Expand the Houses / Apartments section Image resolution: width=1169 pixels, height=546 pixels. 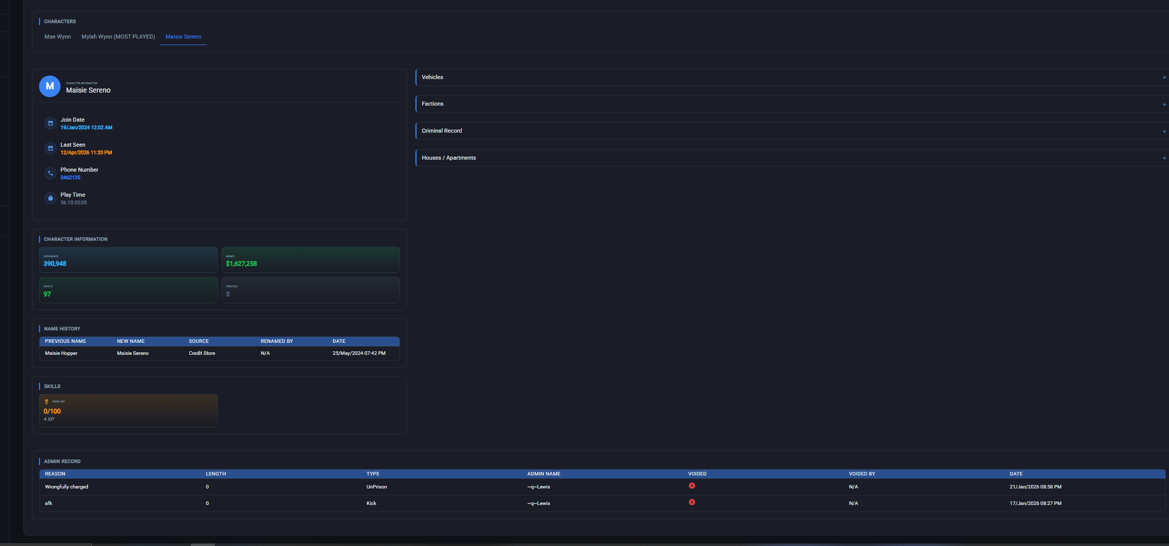792,158
